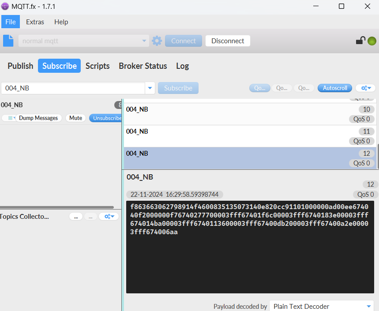The image size is (379, 311).
Task: Switch to the Log tab
Action: pyautogui.click(x=183, y=66)
